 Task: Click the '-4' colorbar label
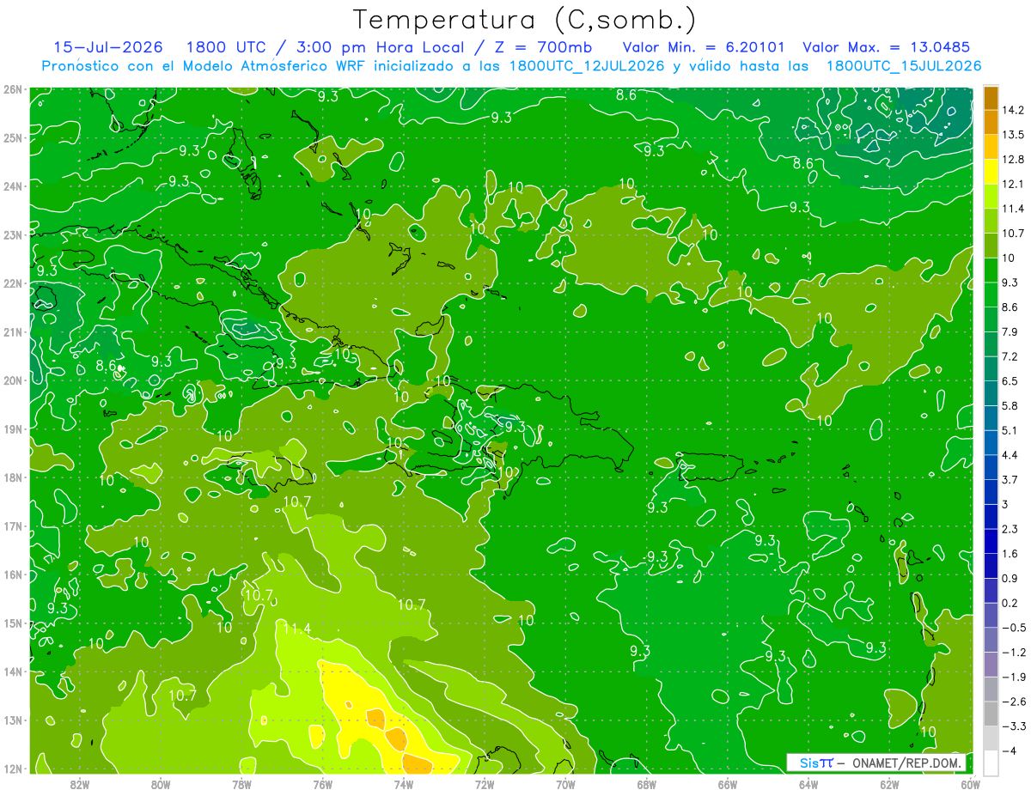click(x=1010, y=750)
